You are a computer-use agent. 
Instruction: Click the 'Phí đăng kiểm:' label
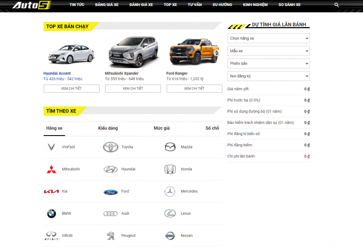coord(240,145)
